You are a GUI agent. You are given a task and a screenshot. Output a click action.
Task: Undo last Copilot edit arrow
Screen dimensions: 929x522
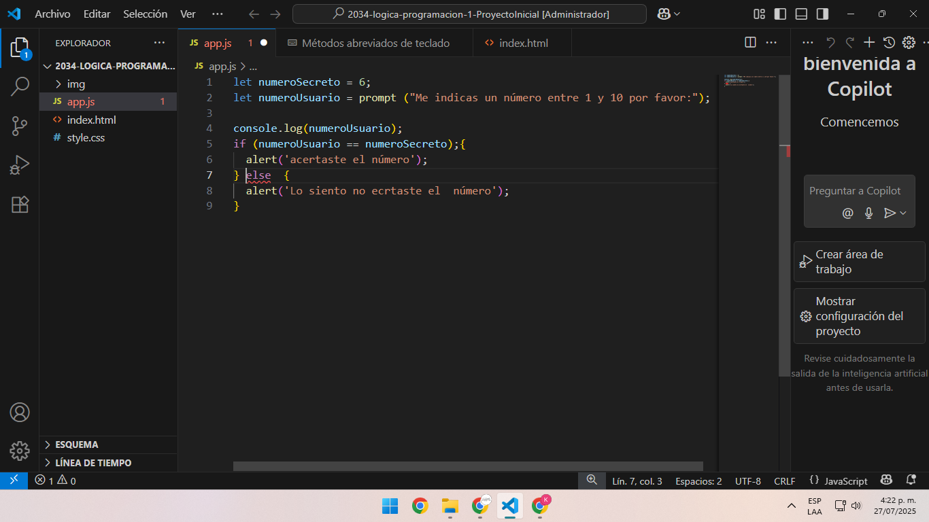click(x=830, y=42)
